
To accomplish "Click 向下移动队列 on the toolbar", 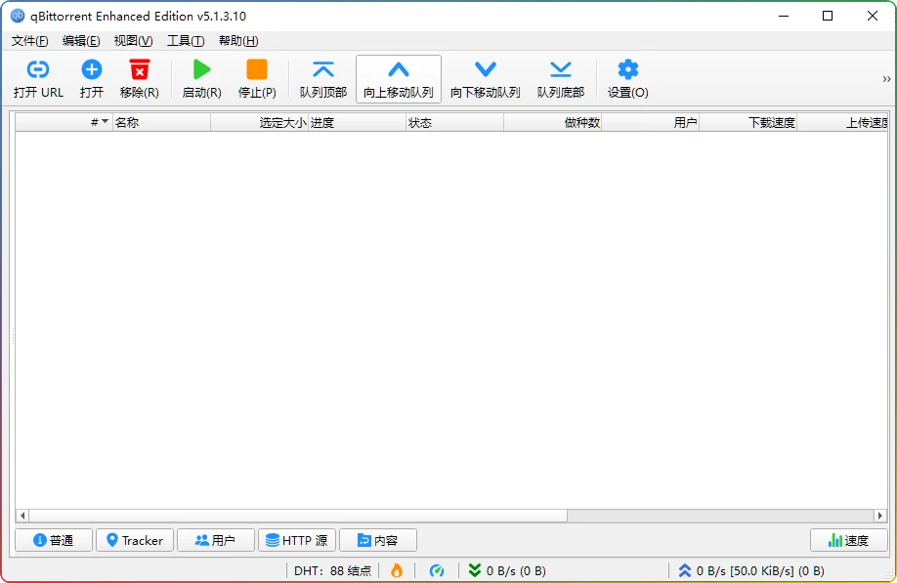I will point(485,69).
